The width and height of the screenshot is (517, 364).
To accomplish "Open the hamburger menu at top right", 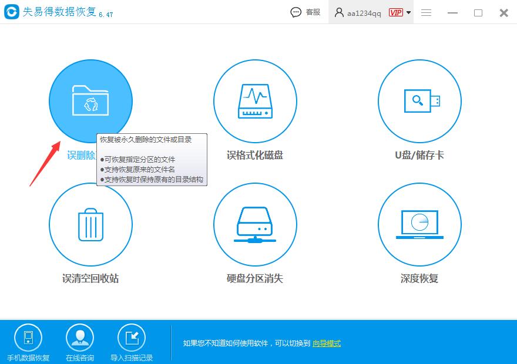I will [426, 12].
